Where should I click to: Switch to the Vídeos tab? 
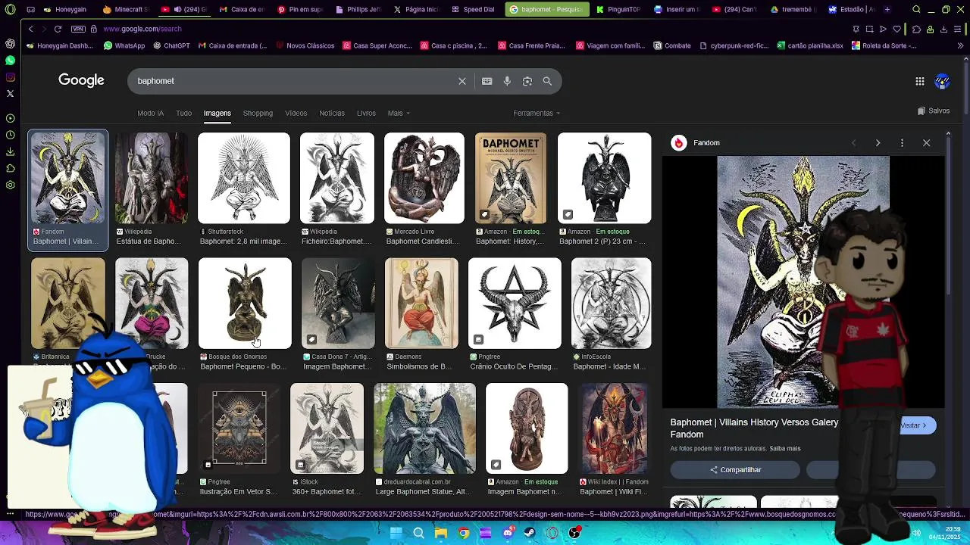pos(296,113)
